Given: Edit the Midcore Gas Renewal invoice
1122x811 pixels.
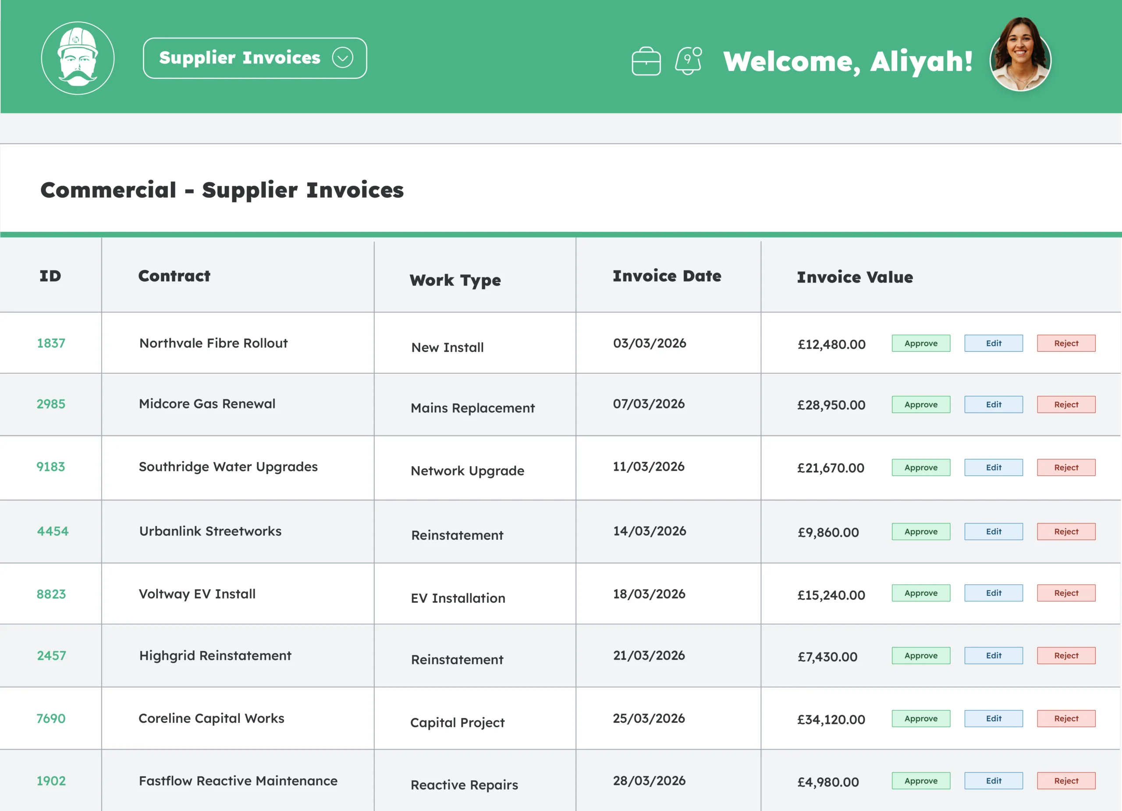Looking at the screenshot, I should [994, 404].
